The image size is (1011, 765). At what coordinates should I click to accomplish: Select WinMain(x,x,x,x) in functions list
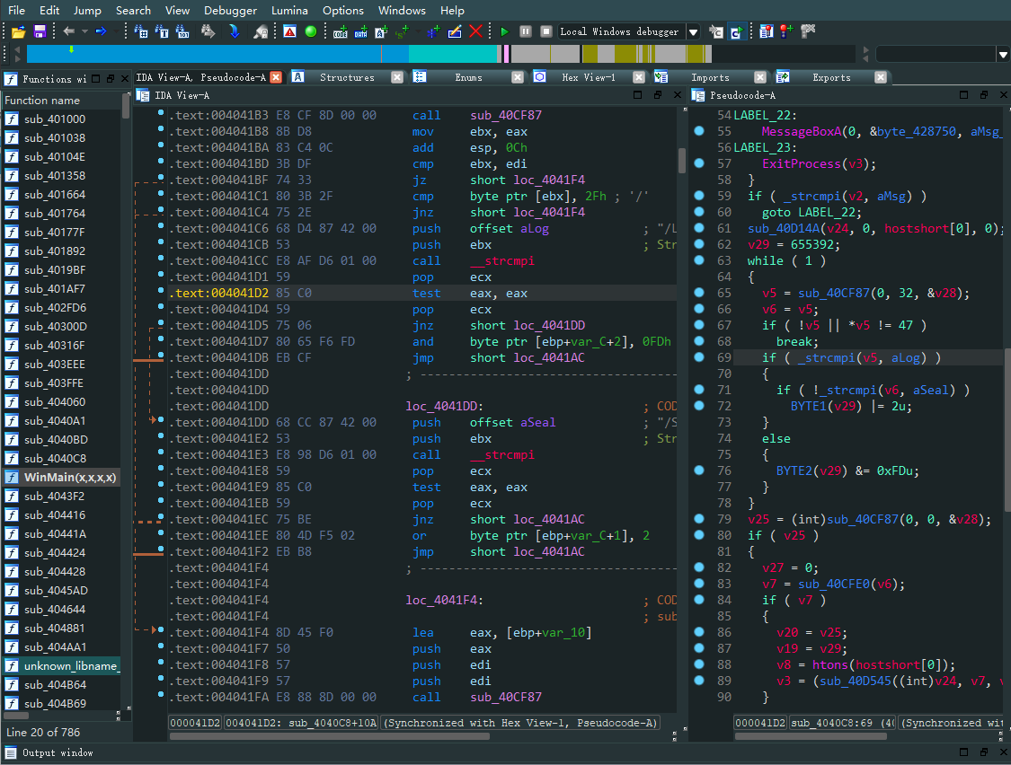(69, 477)
